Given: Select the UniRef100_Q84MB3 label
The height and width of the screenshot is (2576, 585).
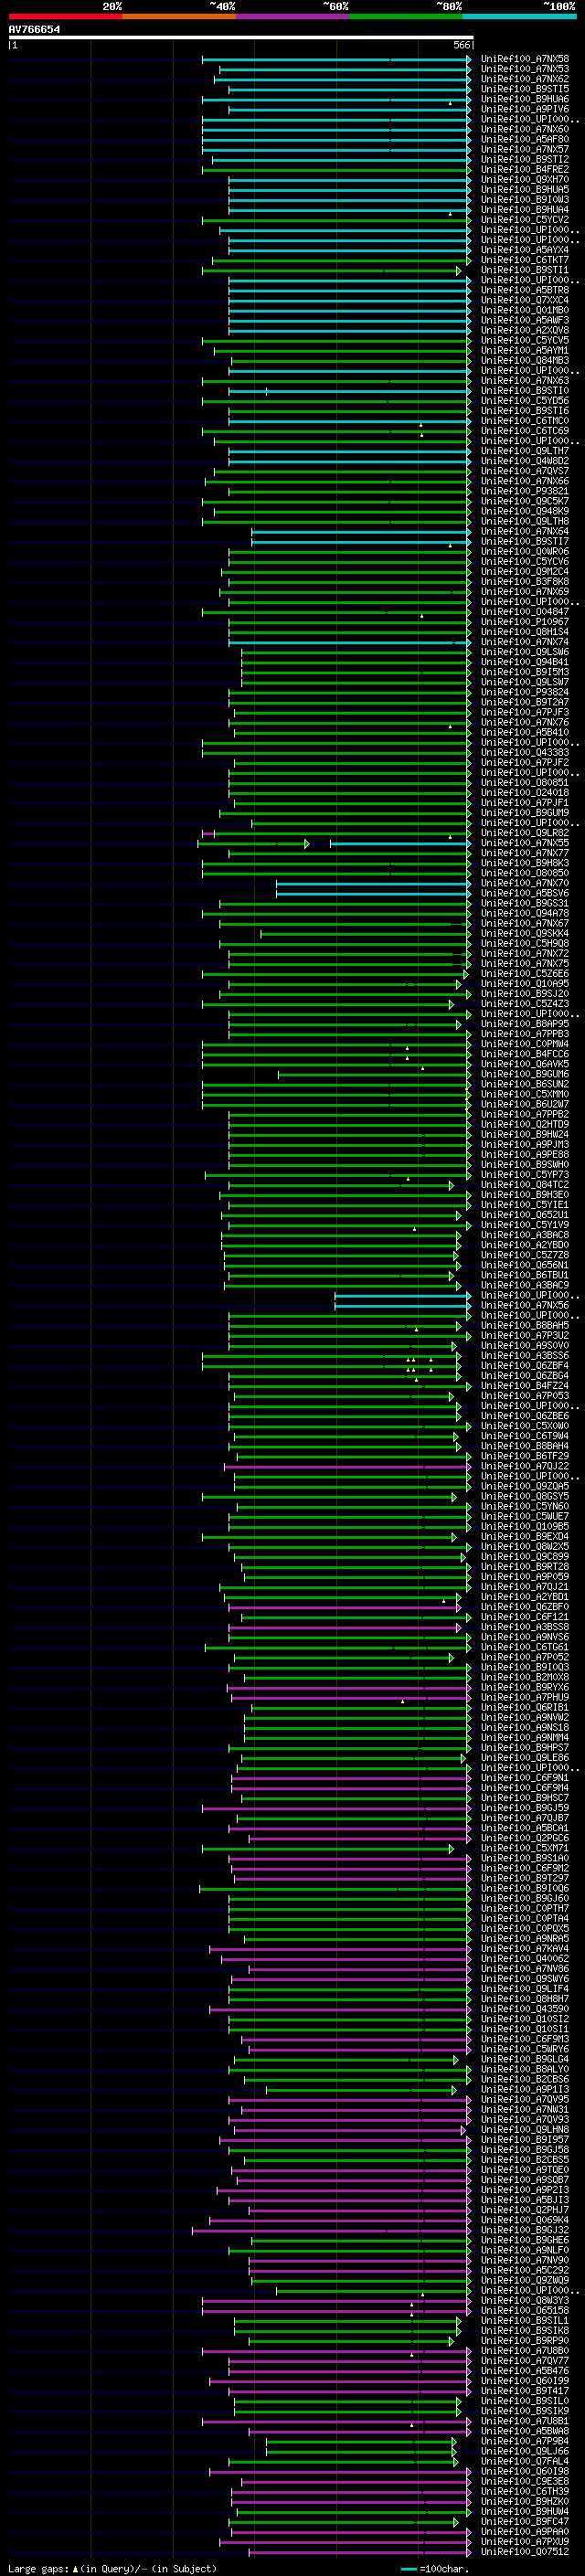Looking at the screenshot, I should click(525, 360).
